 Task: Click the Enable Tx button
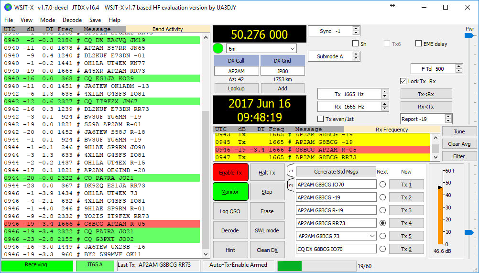pos(230,172)
